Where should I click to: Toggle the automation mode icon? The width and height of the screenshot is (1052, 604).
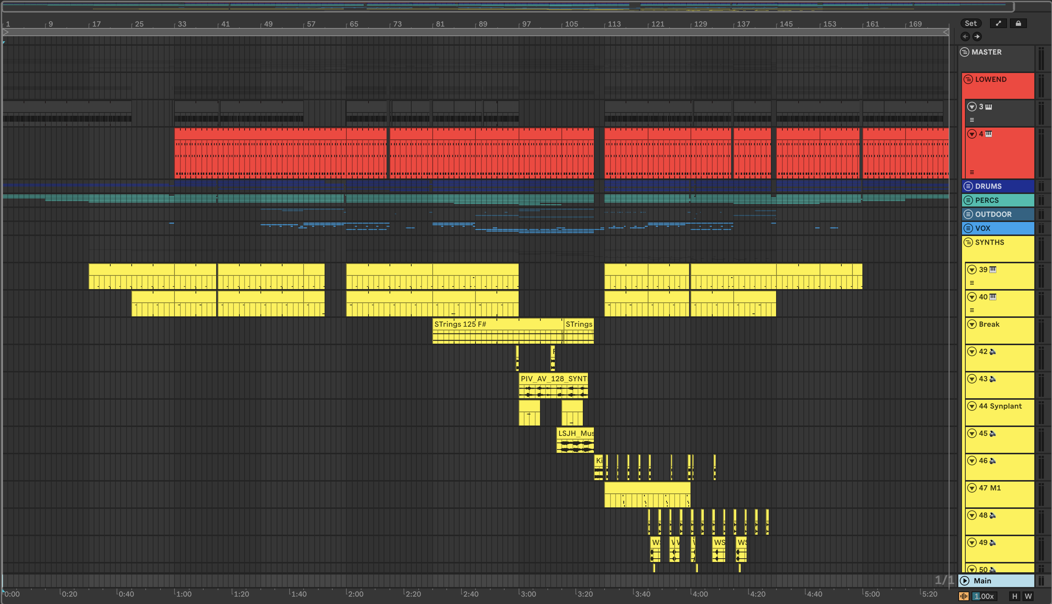click(998, 24)
